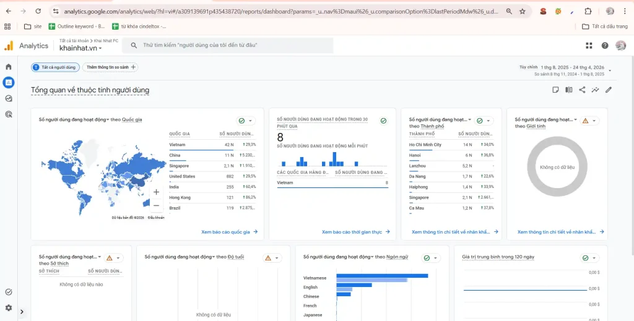Open 'Xem báo cáo thời gian thực' link
This screenshot has height=321, width=634.
tap(356, 232)
